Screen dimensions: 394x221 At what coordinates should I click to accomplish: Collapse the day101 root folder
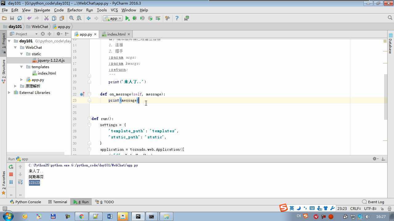(x=9, y=41)
